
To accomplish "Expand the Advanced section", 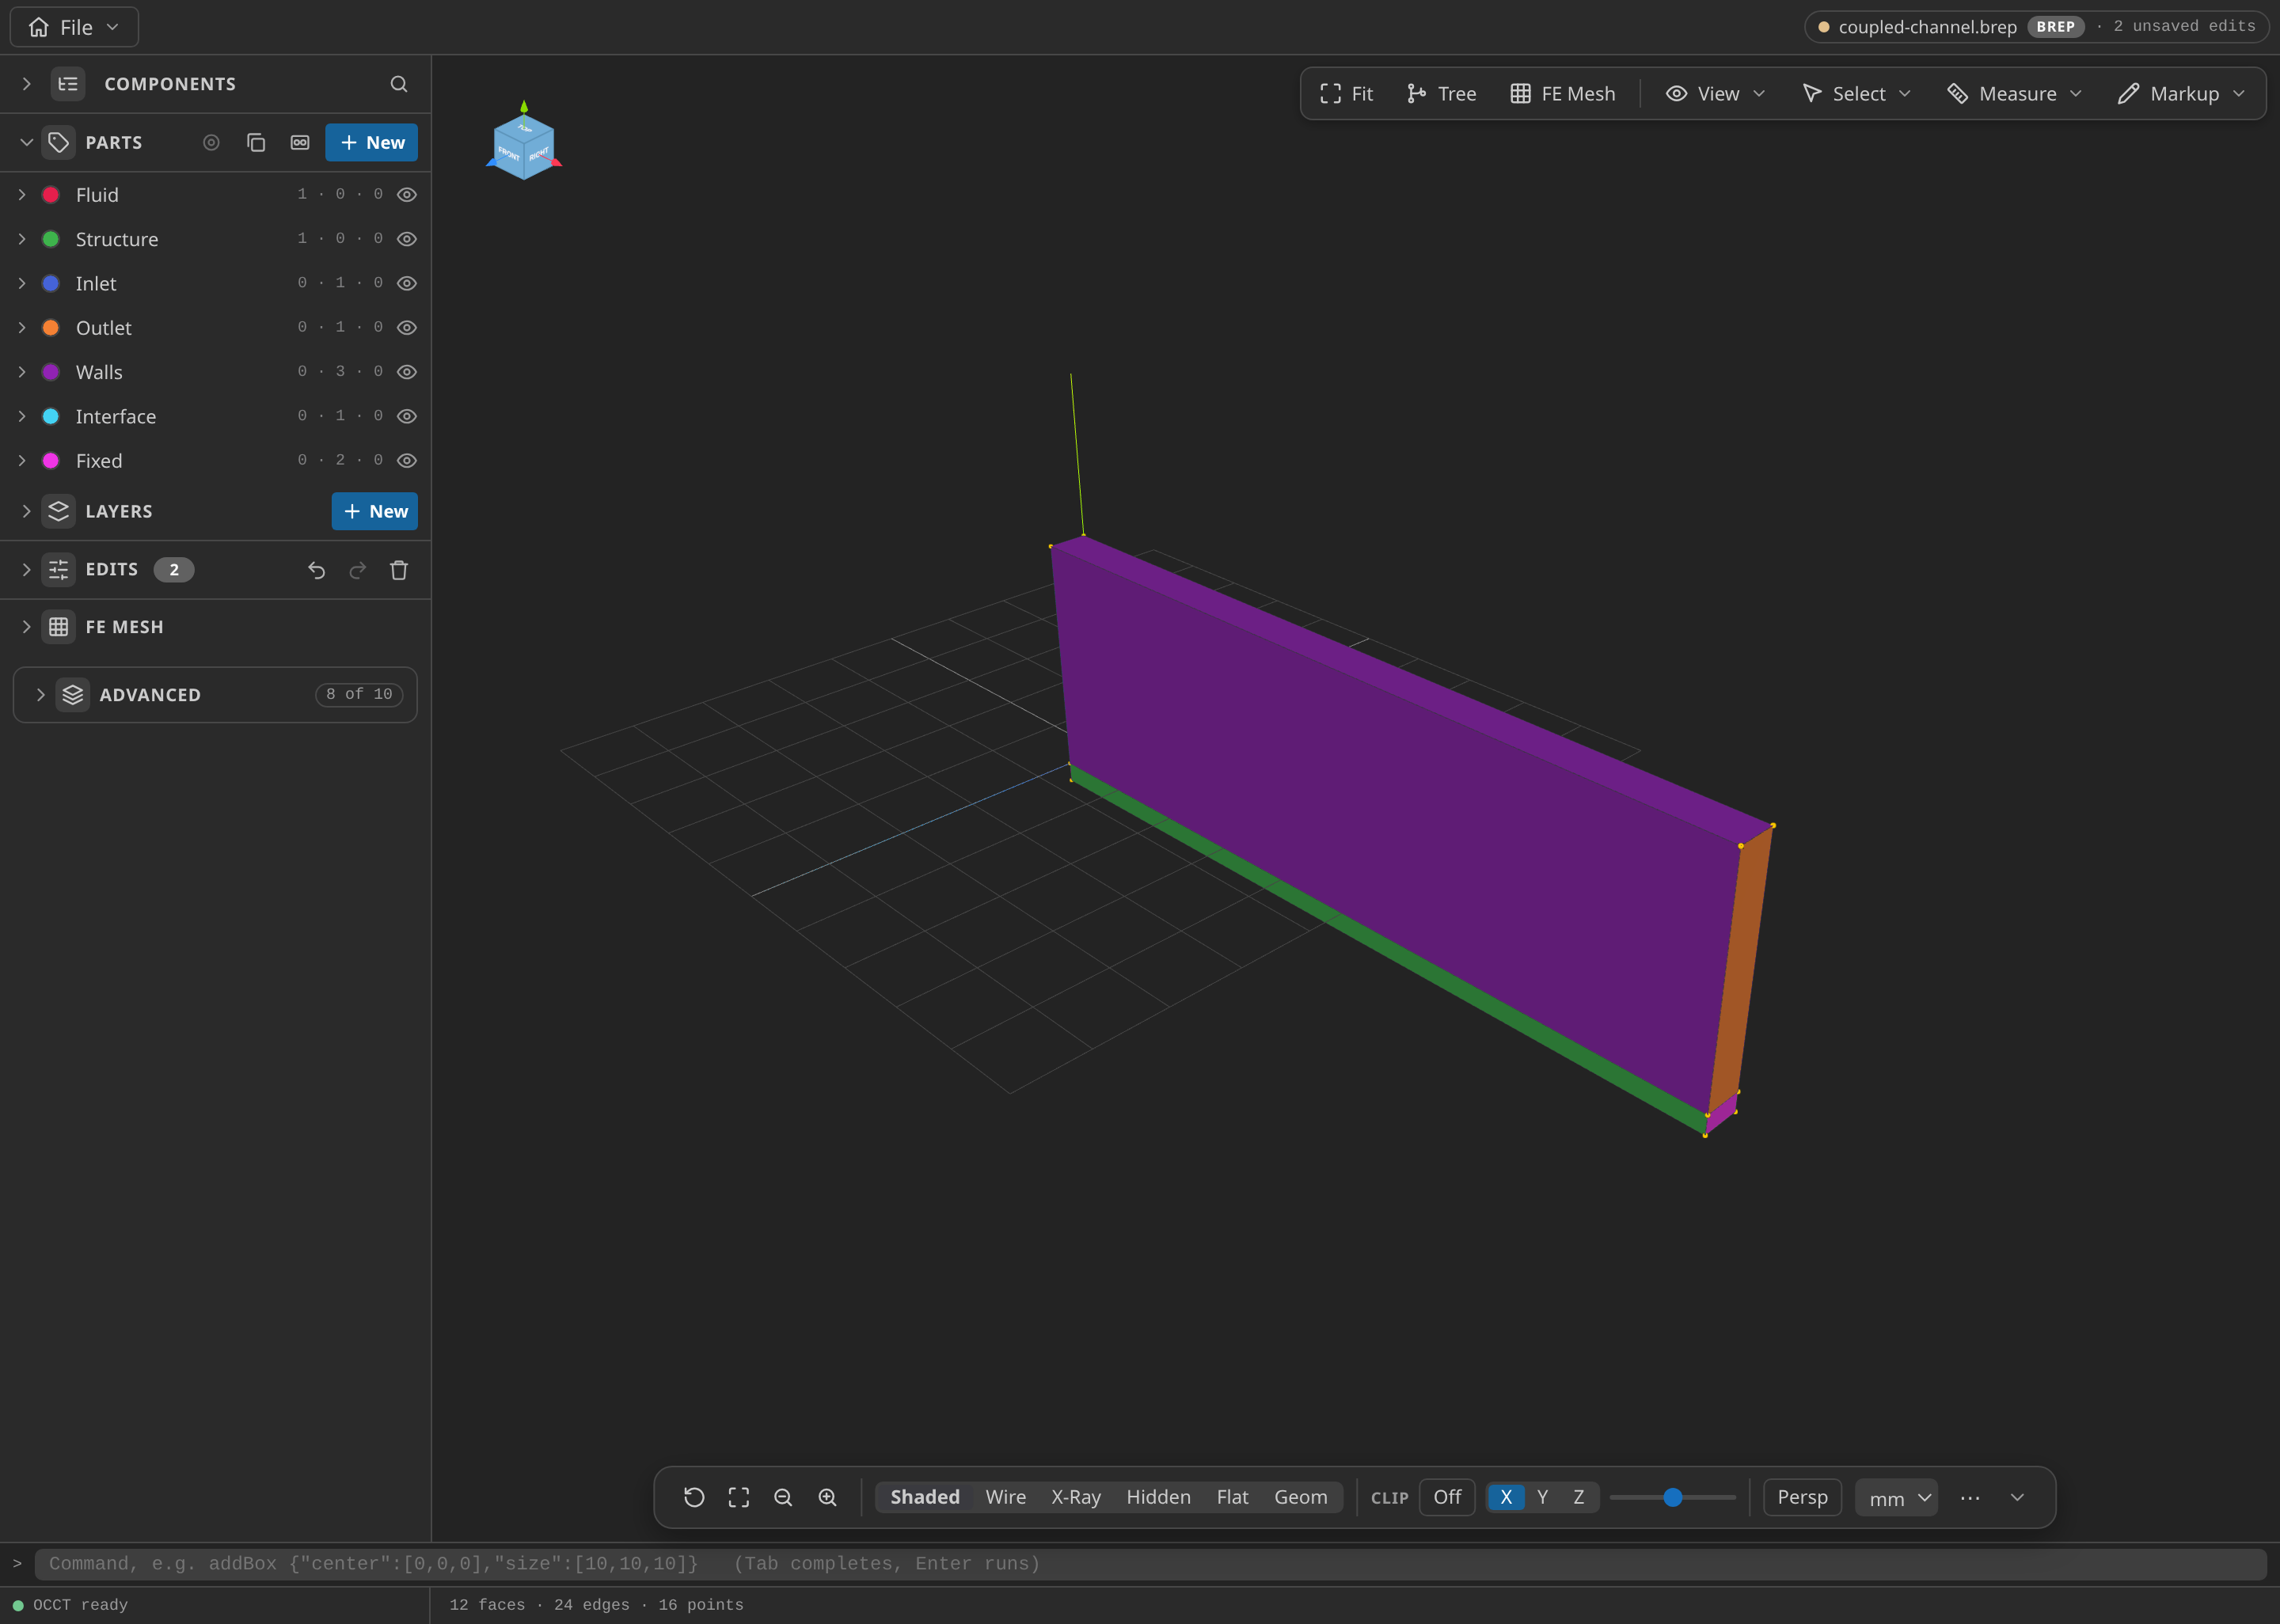I will (41, 695).
